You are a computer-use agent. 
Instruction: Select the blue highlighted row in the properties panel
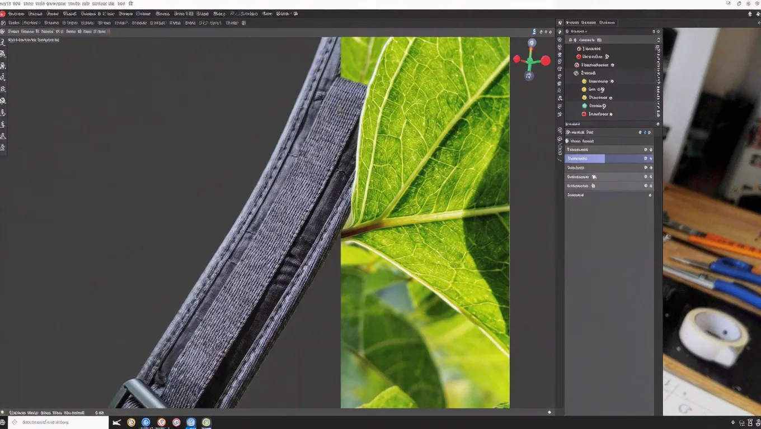[x=609, y=159]
